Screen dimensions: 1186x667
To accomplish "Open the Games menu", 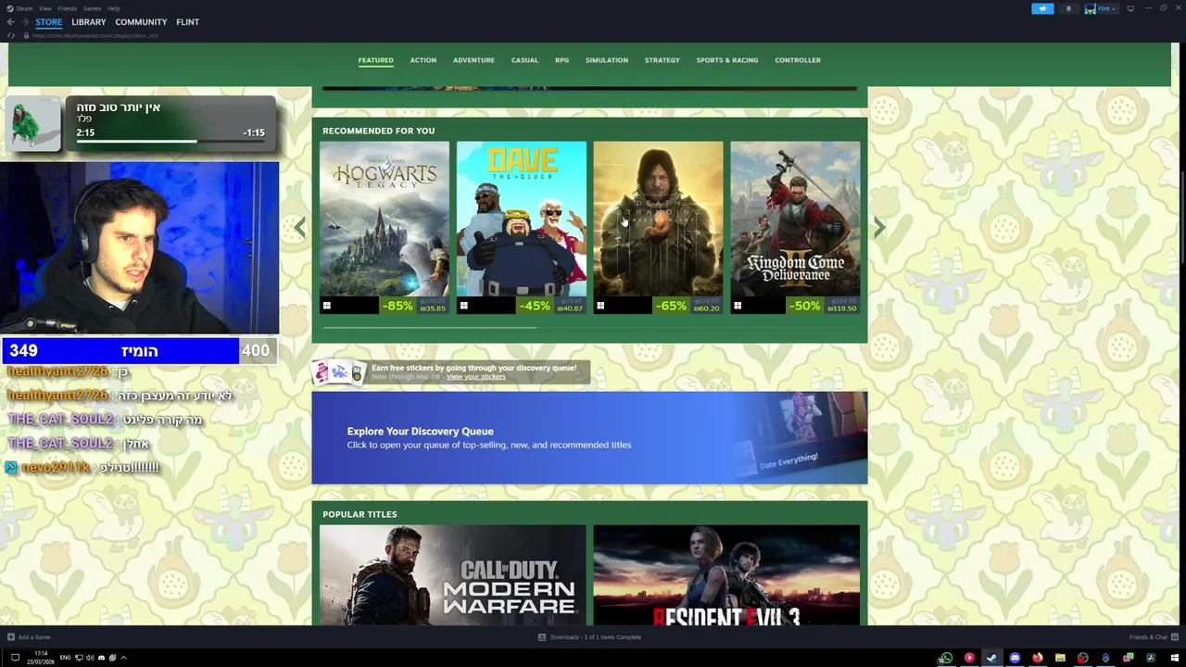I will [x=92, y=8].
